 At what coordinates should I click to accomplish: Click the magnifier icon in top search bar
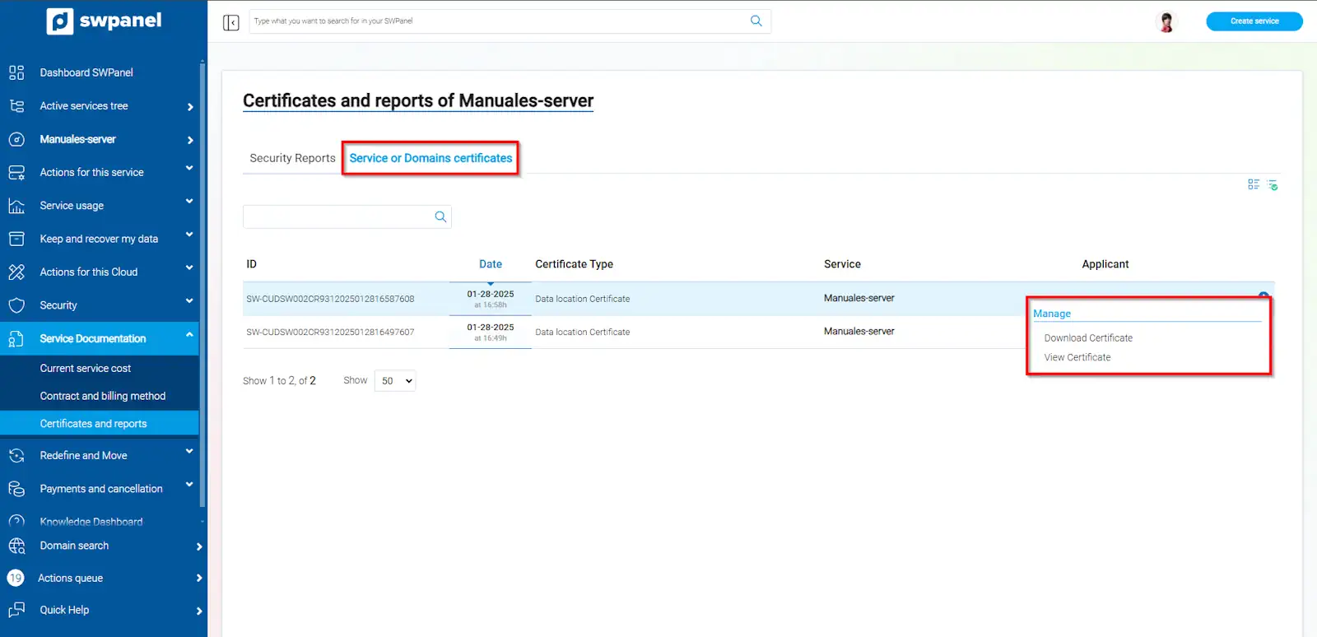pos(756,21)
